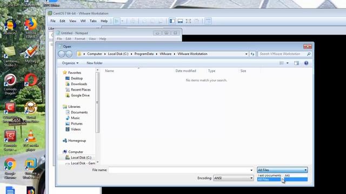Open the Encoding ANSI combo box
This screenshot has width=346, height=194.
[234, 178]
